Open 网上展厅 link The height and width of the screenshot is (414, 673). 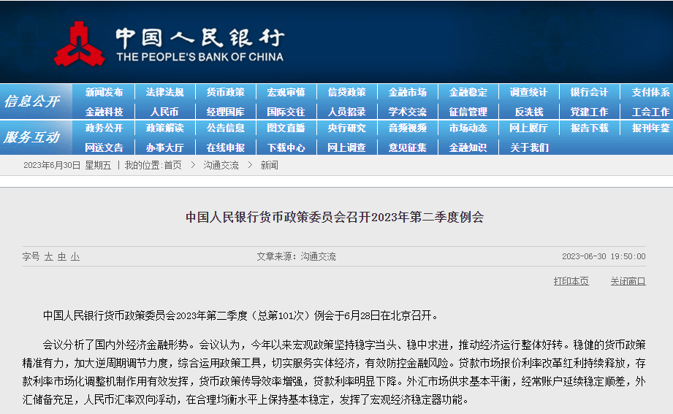click(529, 128)
